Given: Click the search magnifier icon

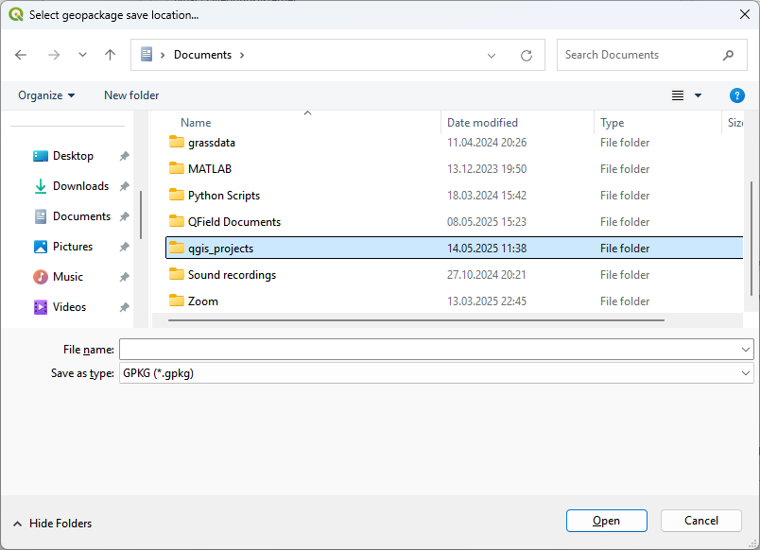Looking at the screenshot, I should tap(728, 55).
